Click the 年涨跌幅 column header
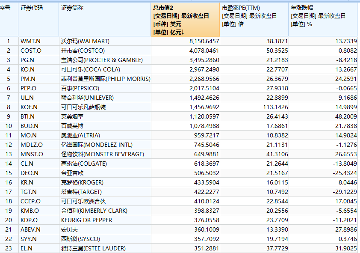 (323, 20)
